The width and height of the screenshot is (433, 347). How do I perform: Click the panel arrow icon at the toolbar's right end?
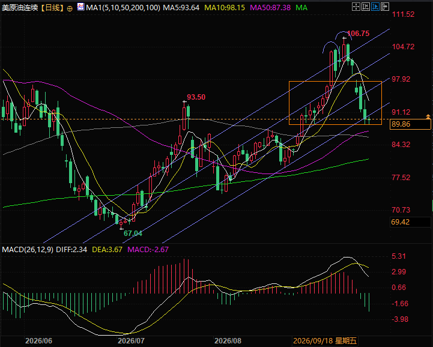(385, 7)
